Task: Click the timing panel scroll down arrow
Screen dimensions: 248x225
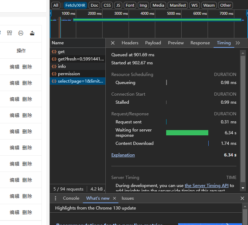Action: (x=243, y=188)
